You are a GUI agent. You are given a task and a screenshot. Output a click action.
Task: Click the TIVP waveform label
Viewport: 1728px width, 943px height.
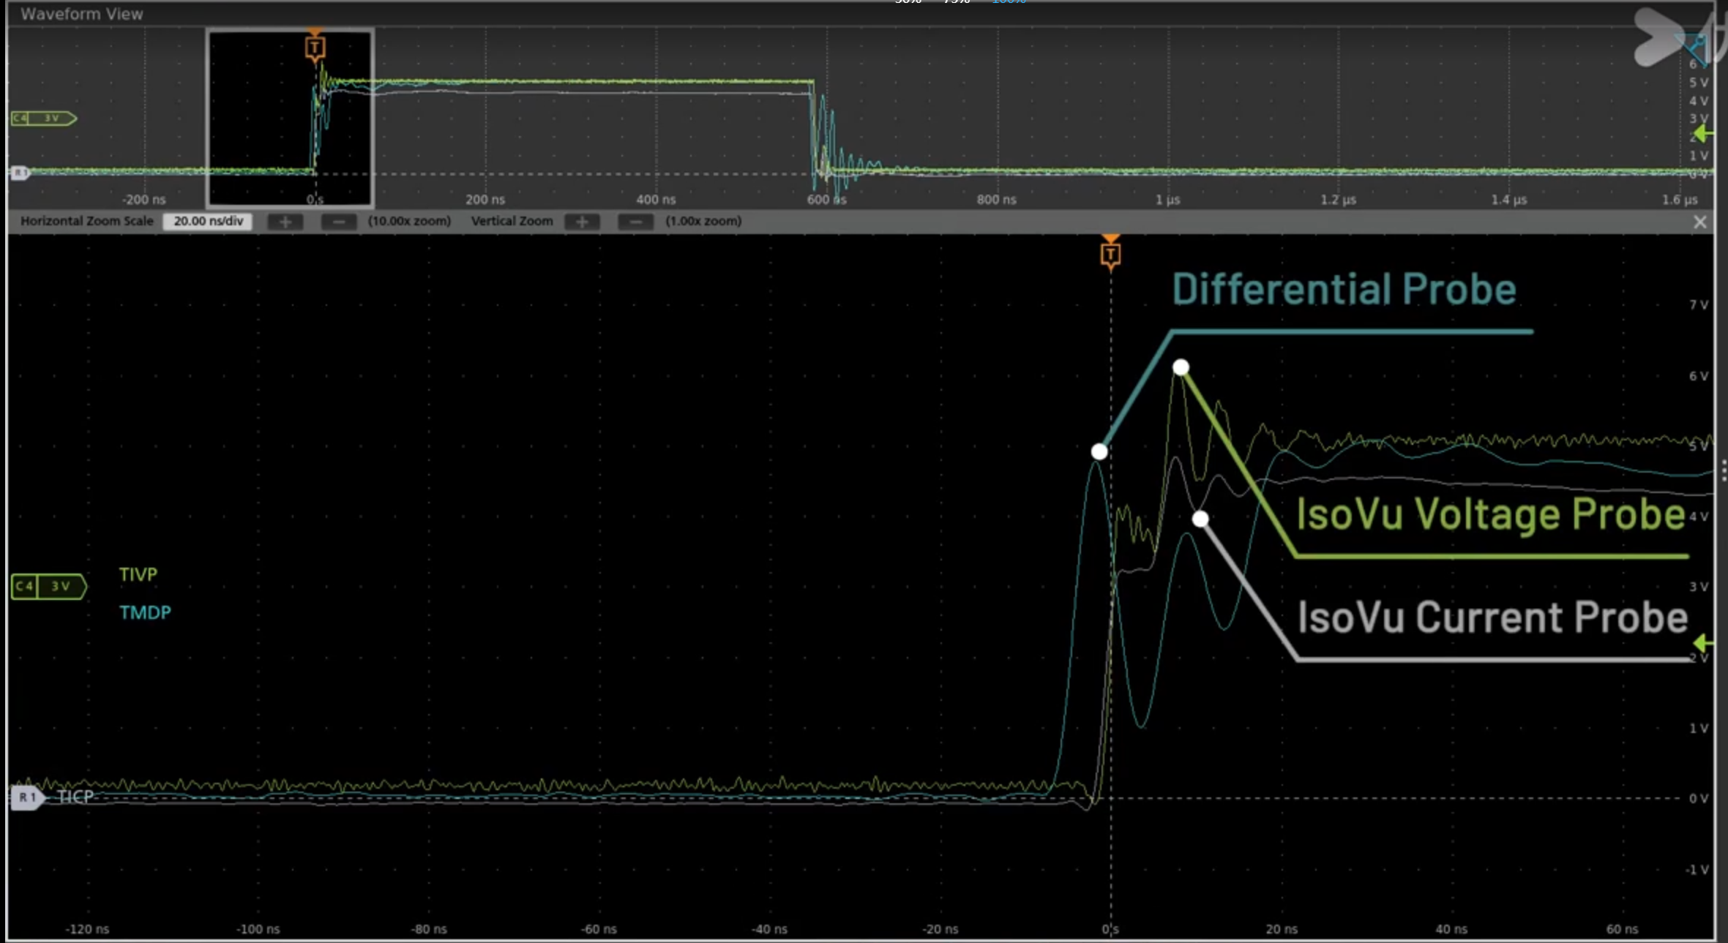[x=138, y=574]
